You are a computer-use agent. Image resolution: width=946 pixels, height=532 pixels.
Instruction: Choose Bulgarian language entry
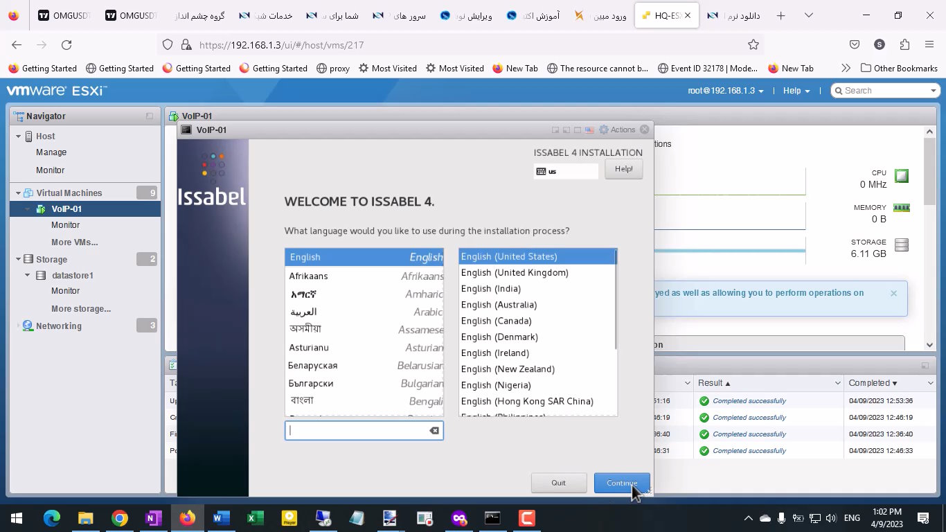point(364,383)
